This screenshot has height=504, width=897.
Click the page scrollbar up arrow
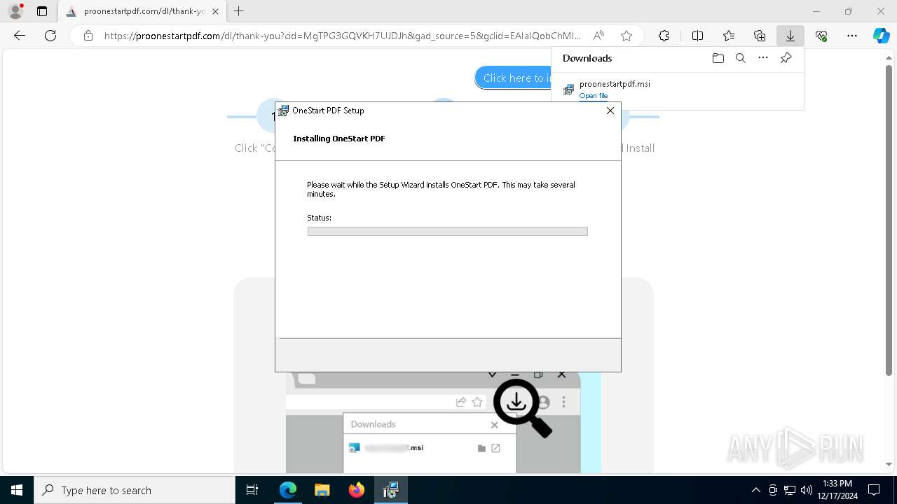pos(889,59)
